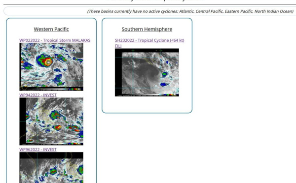This screenshot has height=183, width=296.
Task: Click blank space inside Southern Hemisphere panel
Action: [x=147, y=104]
